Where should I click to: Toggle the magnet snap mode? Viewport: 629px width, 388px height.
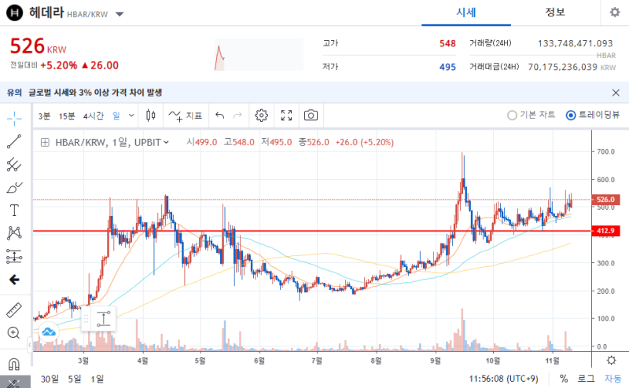click(13, 364)
